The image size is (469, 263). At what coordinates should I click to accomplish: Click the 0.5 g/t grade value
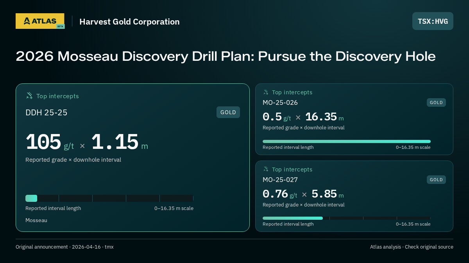277,117
